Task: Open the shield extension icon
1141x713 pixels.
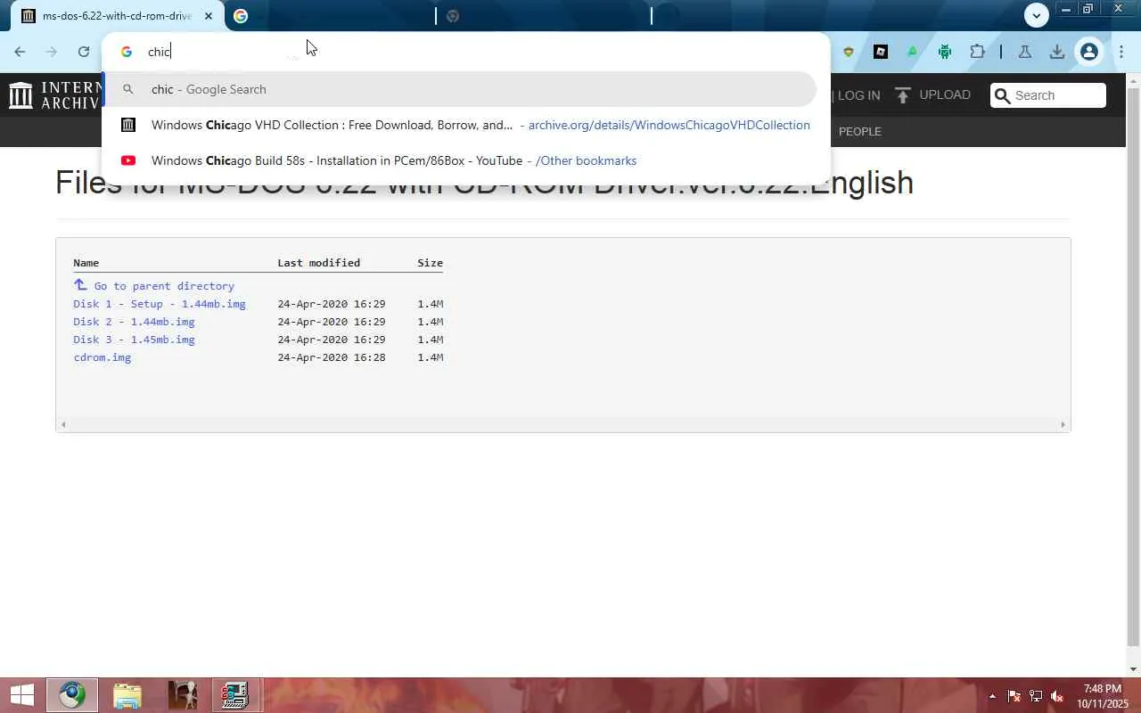Action: coord(849,52)
